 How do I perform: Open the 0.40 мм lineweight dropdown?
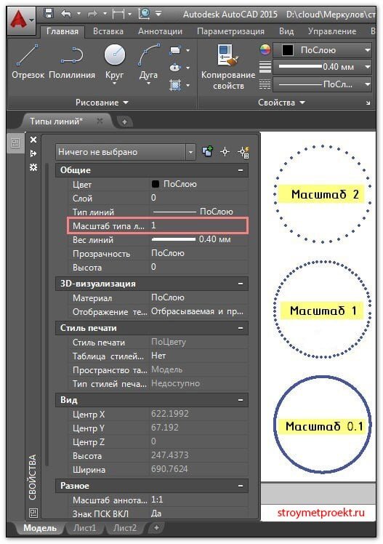[323, 67]
